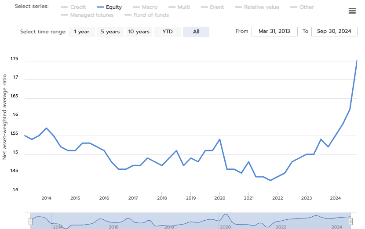Screen dimensions: 365x229
Task: Choose the 10 years range button
Action: click(139, 32)
